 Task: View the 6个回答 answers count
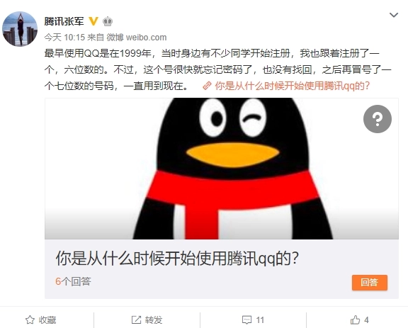73,281
